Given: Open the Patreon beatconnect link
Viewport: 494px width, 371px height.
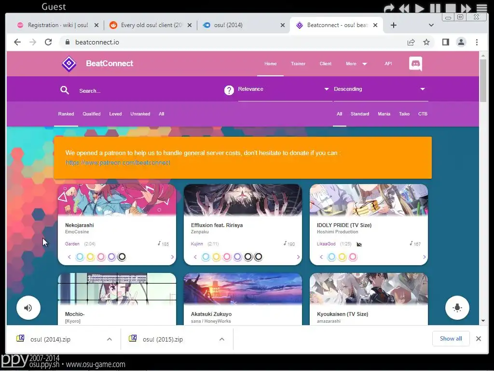Looking at the screenshot, I should tap(118, 162).
